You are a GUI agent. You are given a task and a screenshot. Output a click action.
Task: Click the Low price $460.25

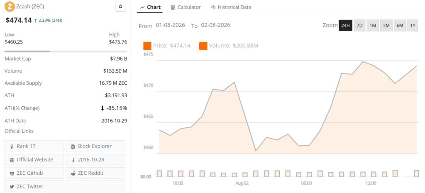[x=14, y=42]
